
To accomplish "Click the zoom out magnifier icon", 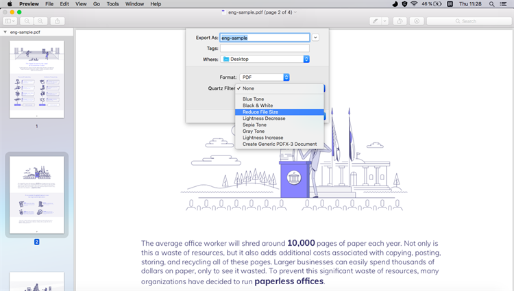I will click(x=27, y=21).
